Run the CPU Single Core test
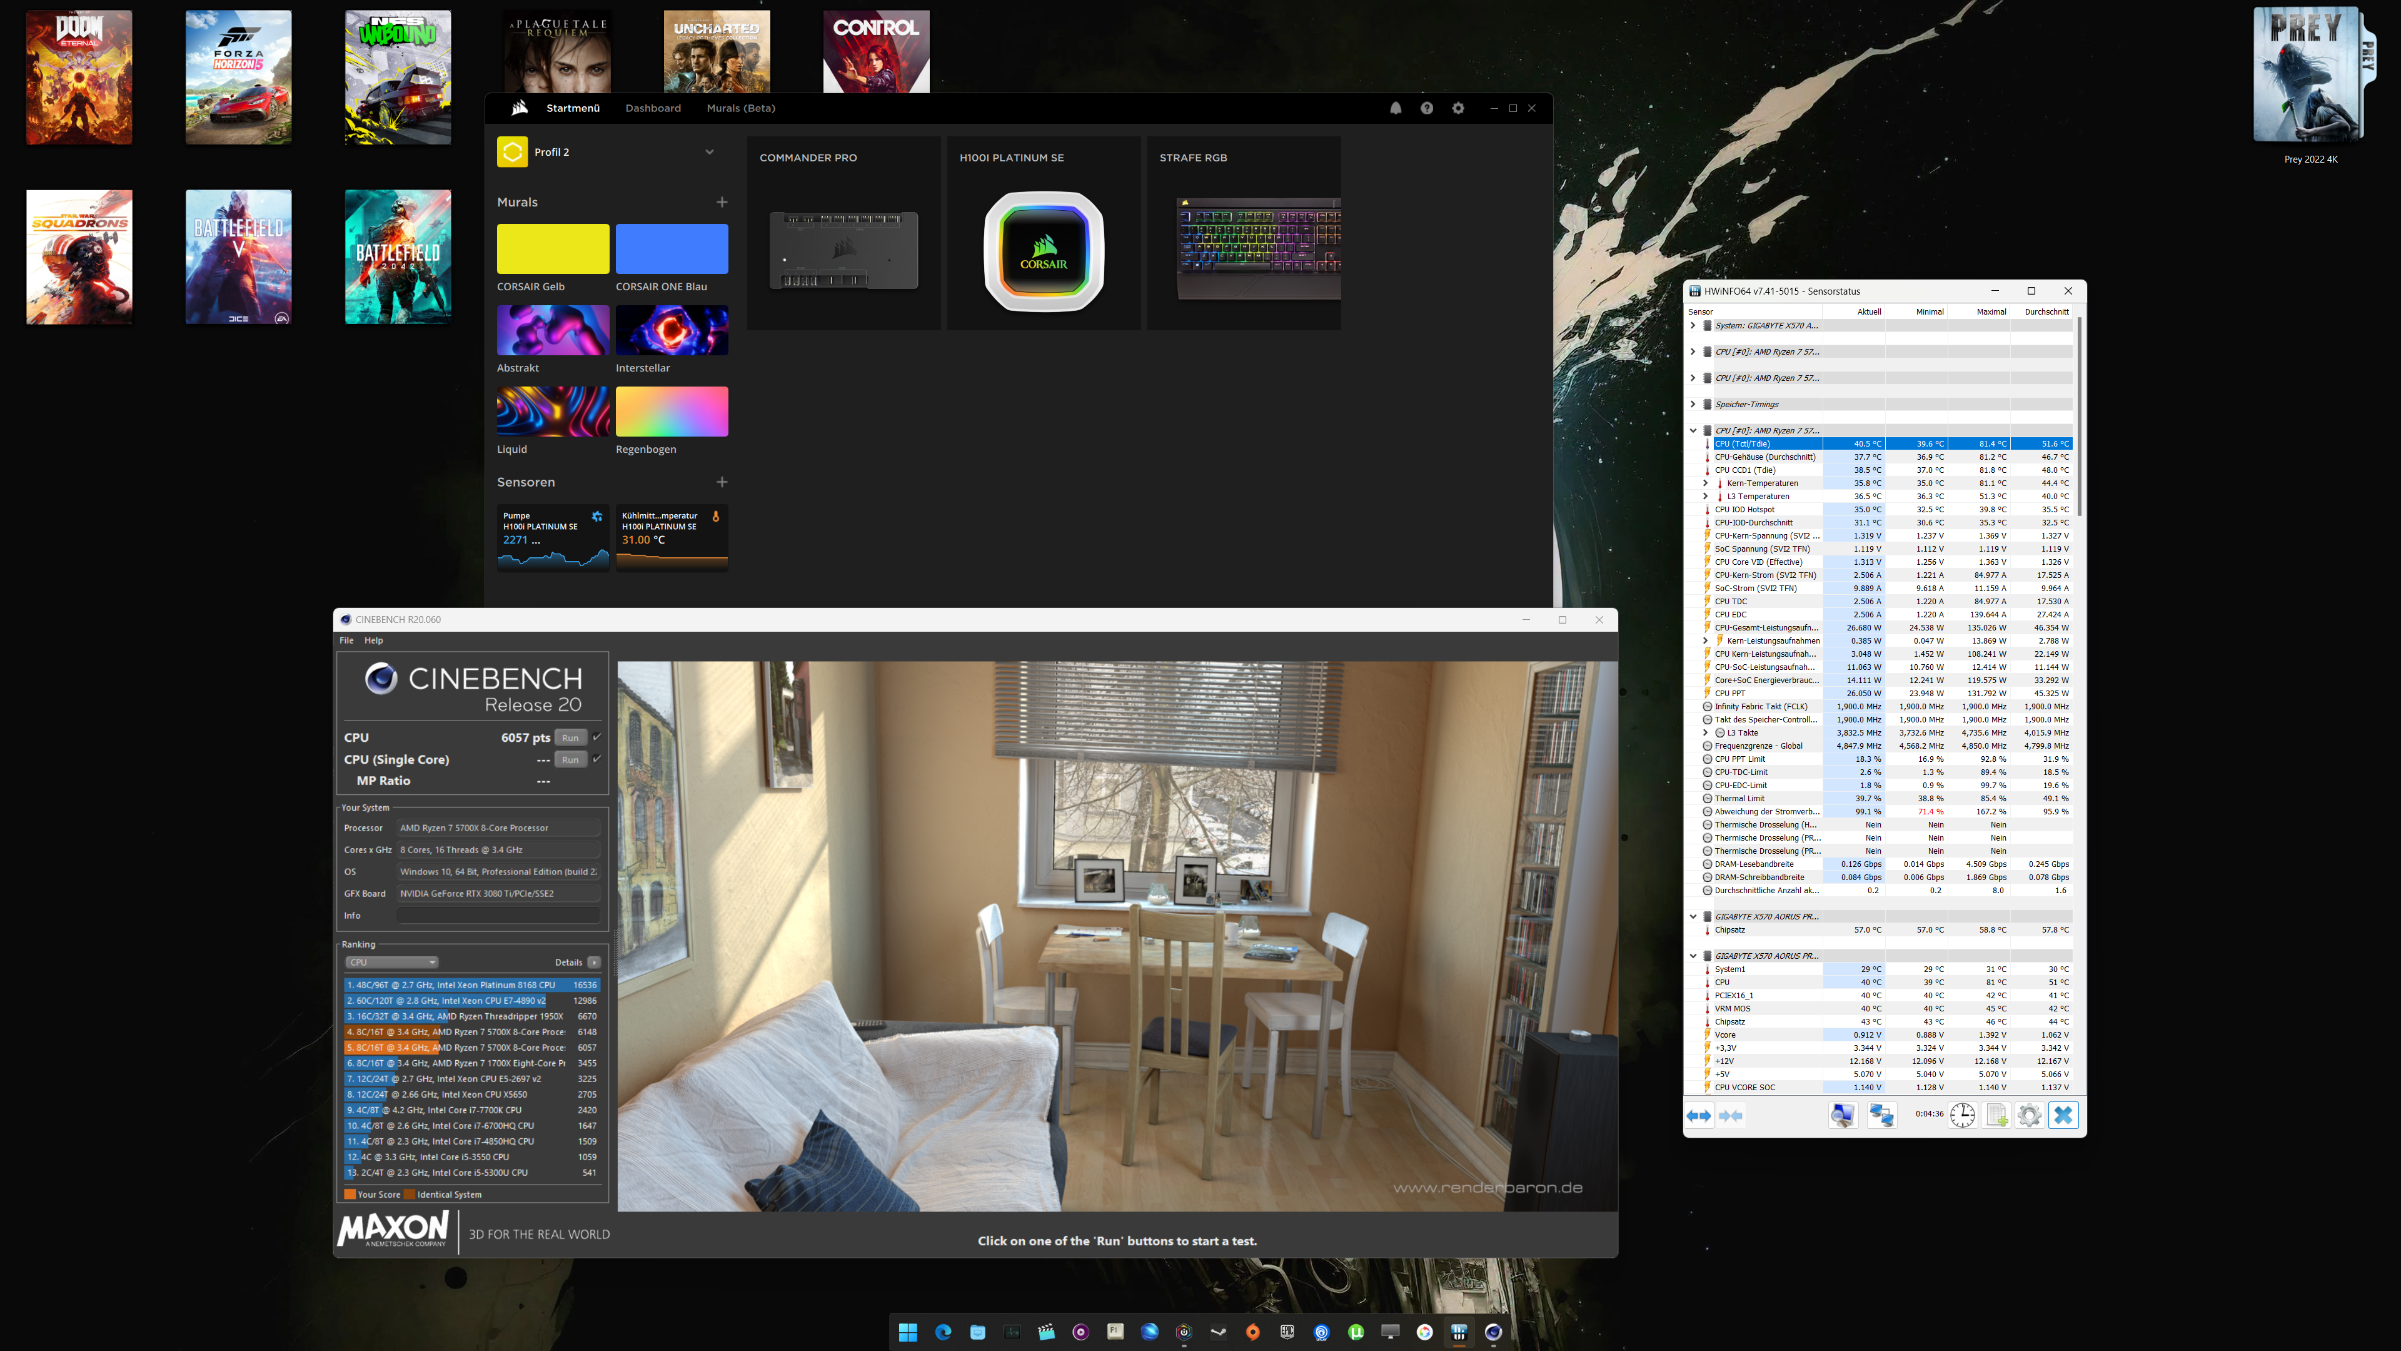The width and height of the screenshot is (2401, 1351). point(570,760)
